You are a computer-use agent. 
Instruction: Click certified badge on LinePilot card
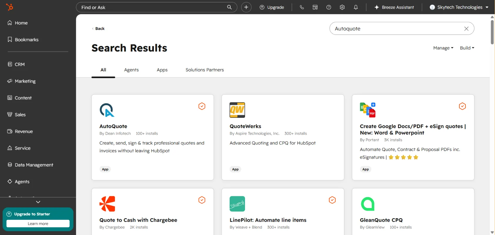click(332, 200)
